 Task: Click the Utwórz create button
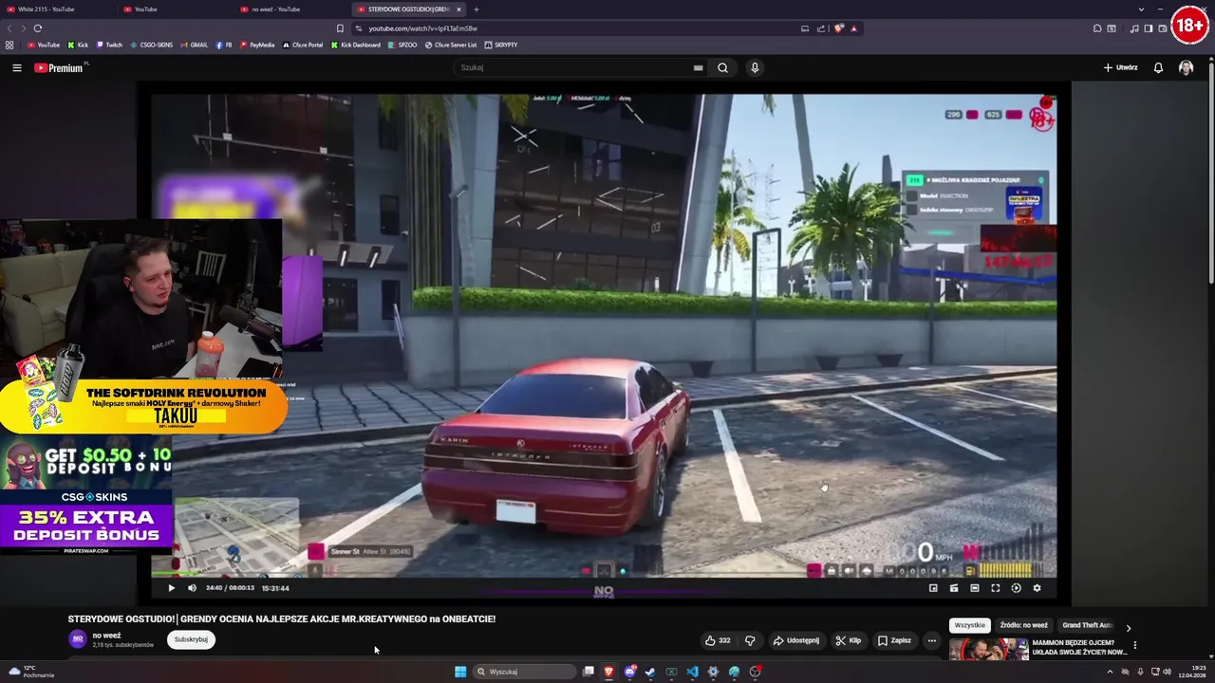click(1120, 67)
